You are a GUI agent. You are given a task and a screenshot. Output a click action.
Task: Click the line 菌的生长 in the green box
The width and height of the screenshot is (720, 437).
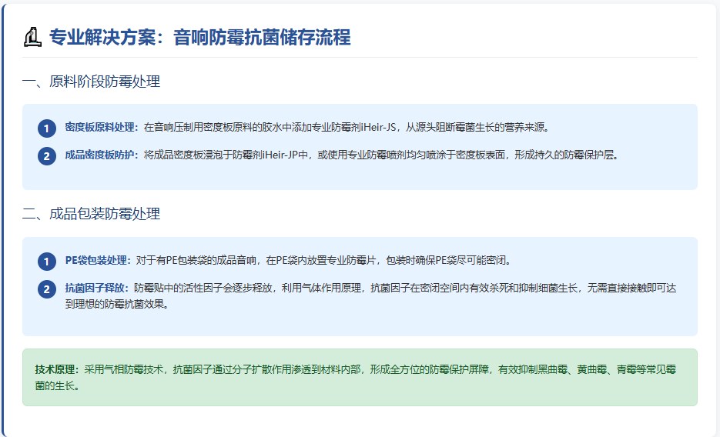(x=57, y=386)
